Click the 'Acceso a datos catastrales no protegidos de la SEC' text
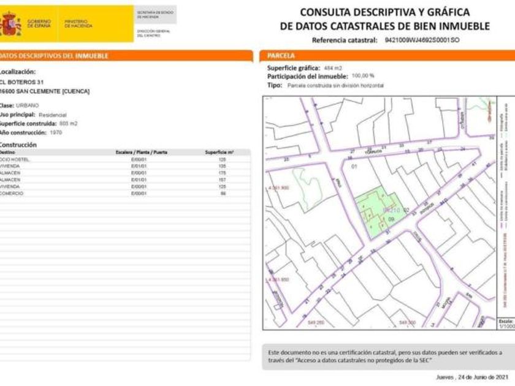 (364, 360)
